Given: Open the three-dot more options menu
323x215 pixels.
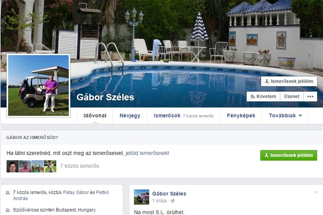Looking at the screenshot, I should 310,97.
